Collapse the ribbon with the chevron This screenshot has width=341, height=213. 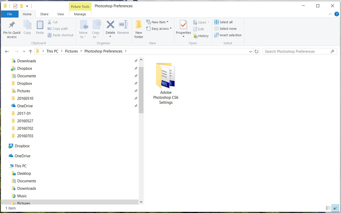[330, 14]
